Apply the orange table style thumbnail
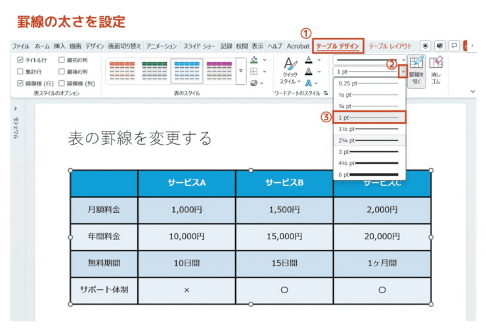The width and height of the screenshot is (486, 332). pyautogui.click(x=121, y=71)
